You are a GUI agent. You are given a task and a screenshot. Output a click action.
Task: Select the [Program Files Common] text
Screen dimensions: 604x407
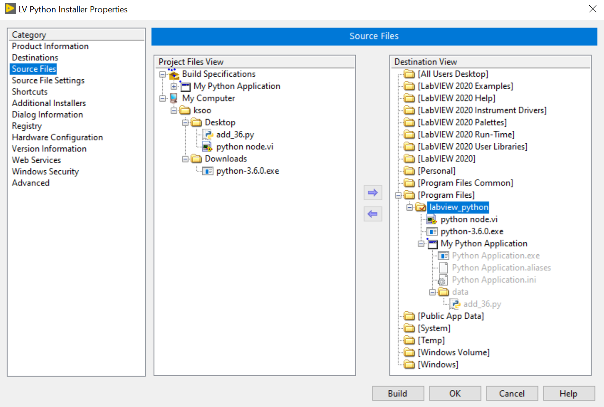pyautogui.click(x=465, y=183)
